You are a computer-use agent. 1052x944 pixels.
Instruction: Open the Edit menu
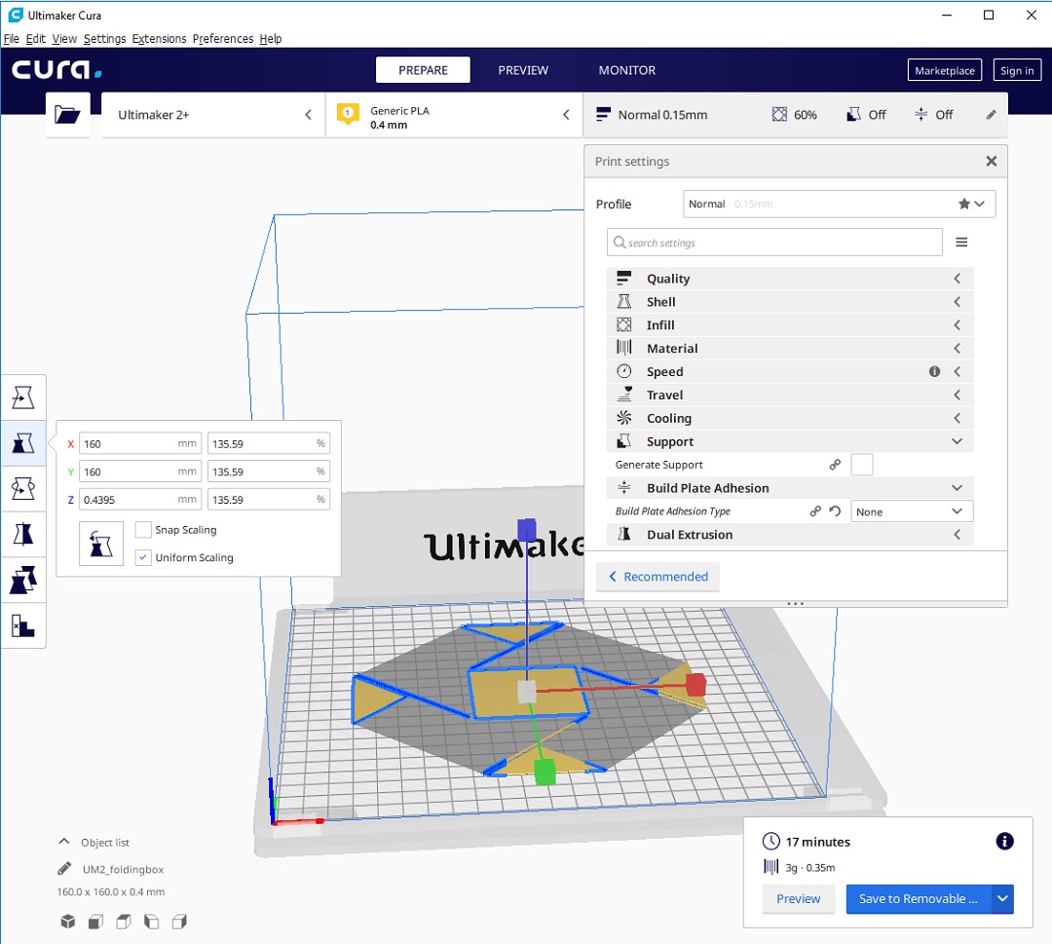point(36,38)
